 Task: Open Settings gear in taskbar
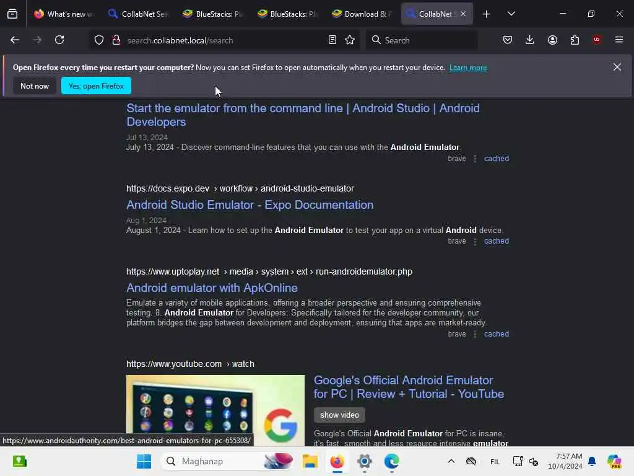364,461
